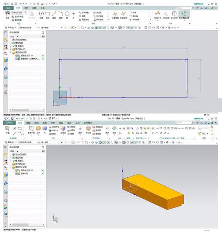The height and width of the screenshot is (232, 222).
Task: Switch to the Assemblies (装配) ribbon tab
Action: click(28, 122)
